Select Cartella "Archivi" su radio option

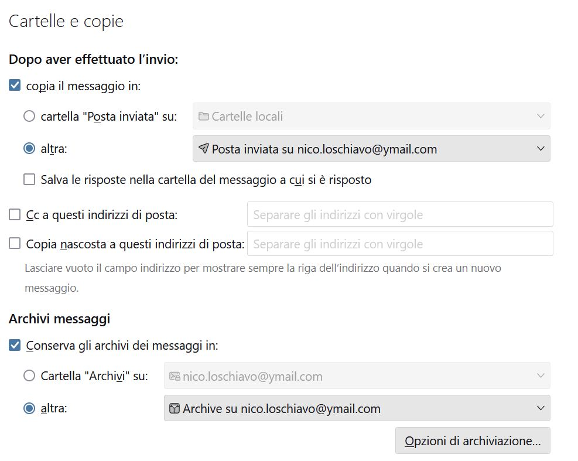click(x=29, y=376)
